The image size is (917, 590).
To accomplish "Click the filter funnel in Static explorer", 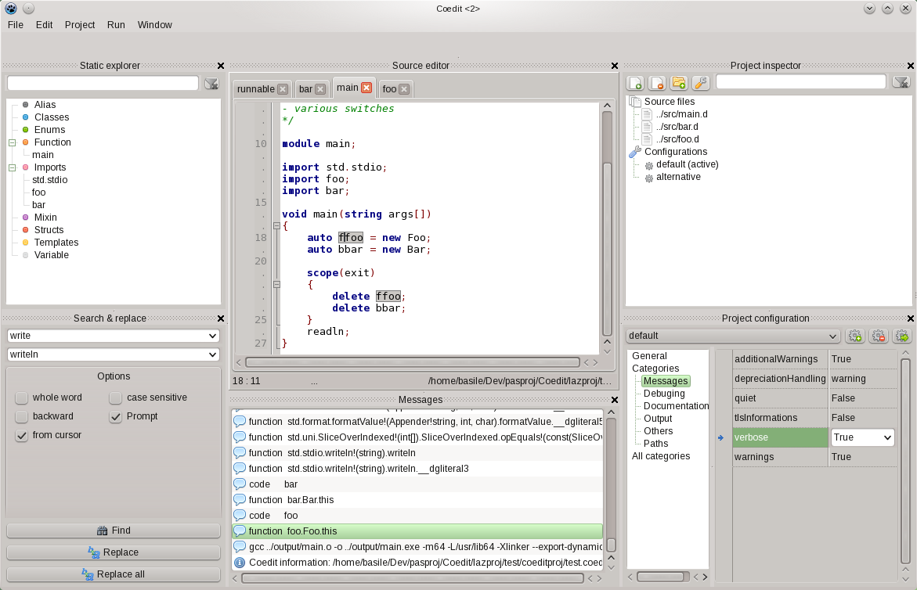I will (211, 83).
